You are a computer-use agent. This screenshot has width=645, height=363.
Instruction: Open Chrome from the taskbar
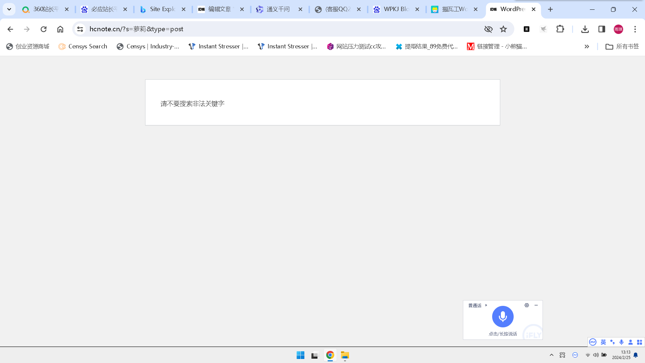pyautogui.click(x=330, y=355)
